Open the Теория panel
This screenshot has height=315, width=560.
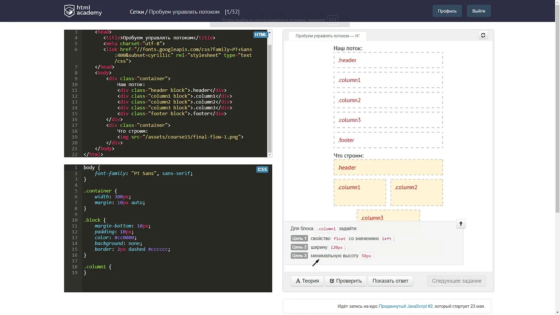[307, 281]
